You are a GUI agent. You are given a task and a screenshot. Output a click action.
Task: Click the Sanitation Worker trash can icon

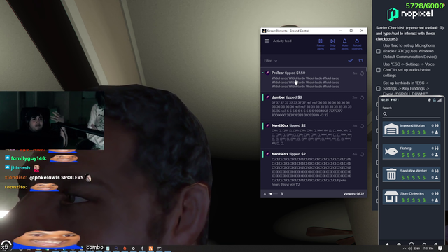[x=391, y=174]
